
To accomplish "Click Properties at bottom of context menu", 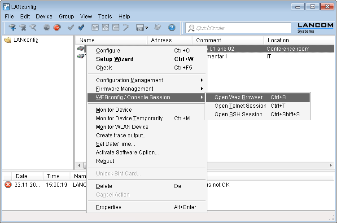I will coord(109,207).
